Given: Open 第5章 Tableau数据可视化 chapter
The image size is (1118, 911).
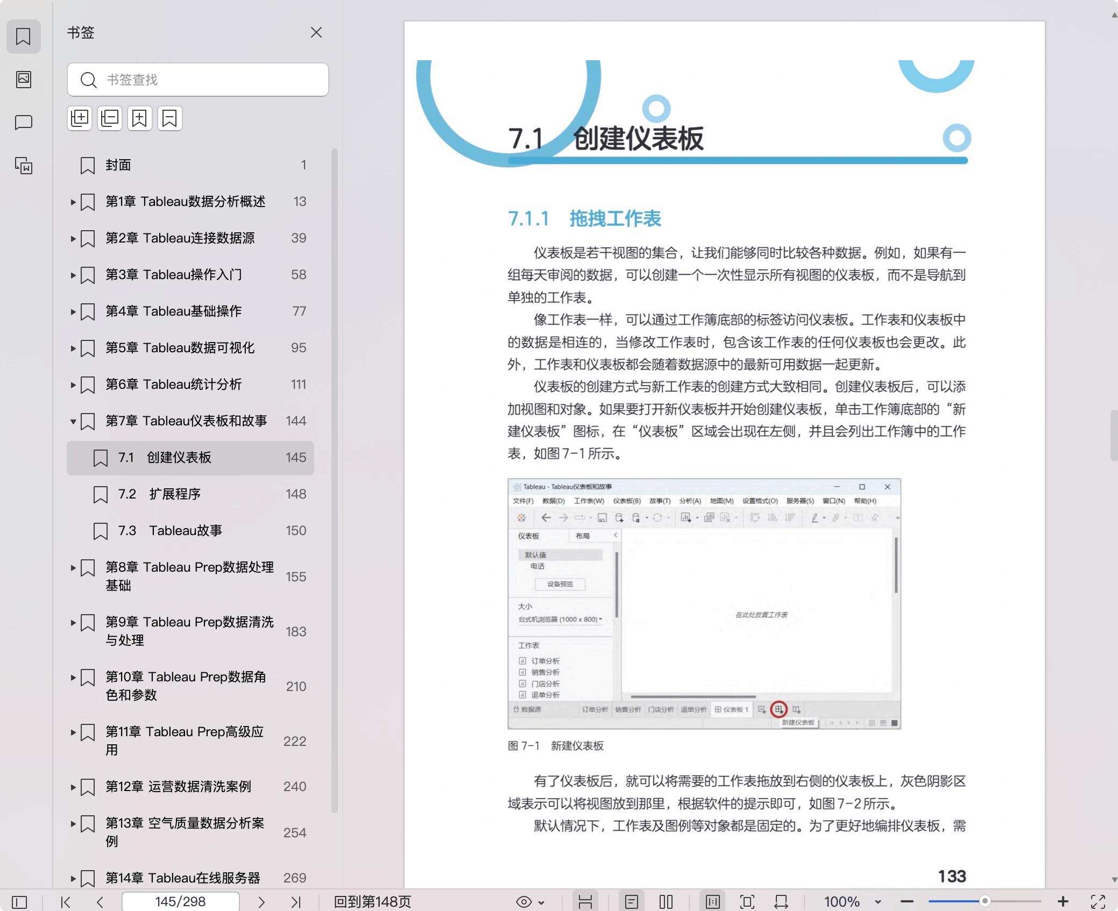Looking at the screenshot, I should (x=180, y=348).
